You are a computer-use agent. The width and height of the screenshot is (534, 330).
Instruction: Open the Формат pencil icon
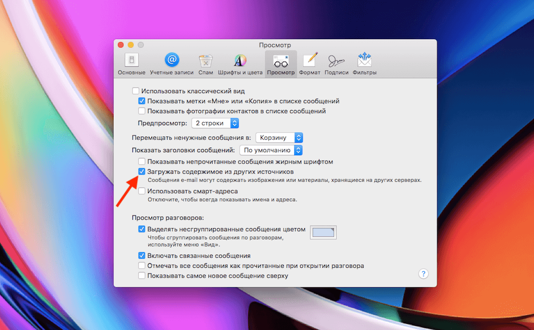point(310,61)
